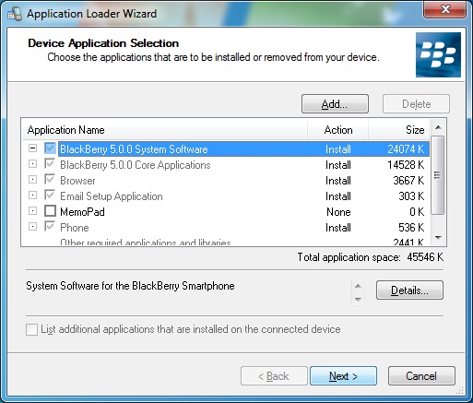Collapse BlackBerry 5.0.0 System Software node

pos(32,148)
